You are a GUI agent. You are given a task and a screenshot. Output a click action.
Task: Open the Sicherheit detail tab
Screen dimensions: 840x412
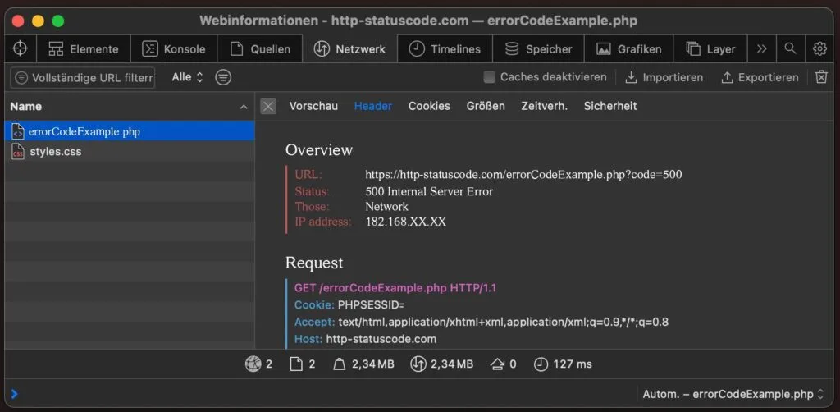[609, 106]
